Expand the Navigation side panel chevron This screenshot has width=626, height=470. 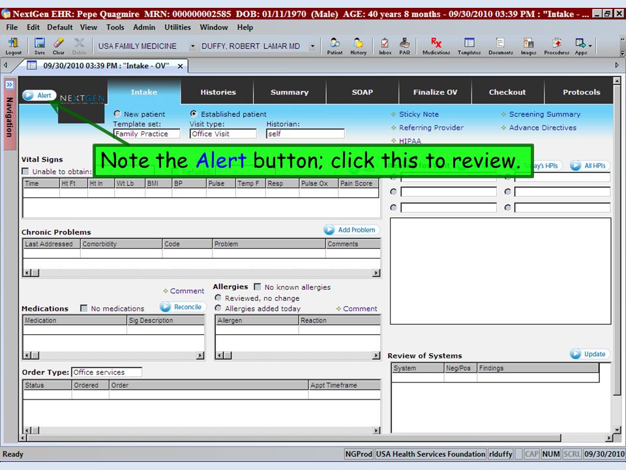9,85
